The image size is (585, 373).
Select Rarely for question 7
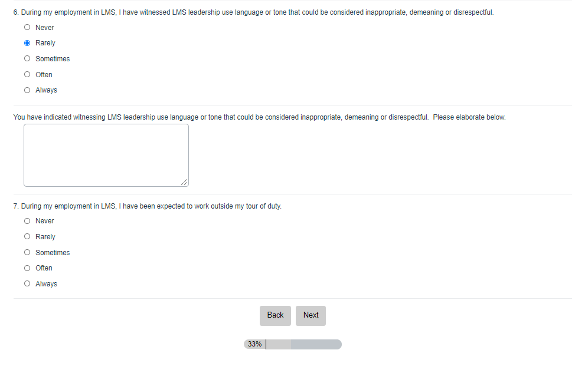[x=27, y=237]
